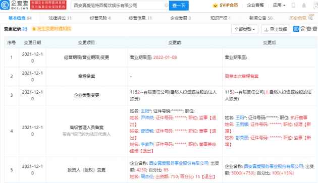The image size is (318, 183).
Task: Select 企业类型变更 cell in row 3
Action: tap(87, 95)
